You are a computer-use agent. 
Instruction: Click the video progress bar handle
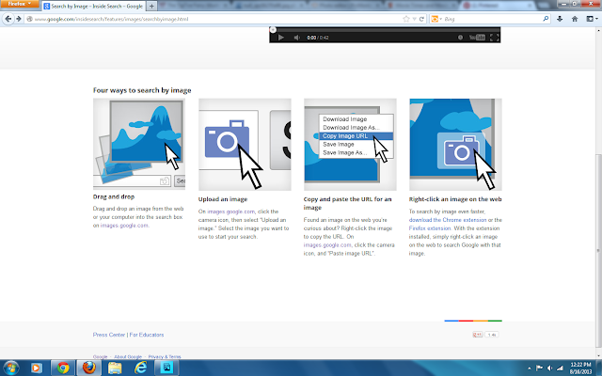273,30
